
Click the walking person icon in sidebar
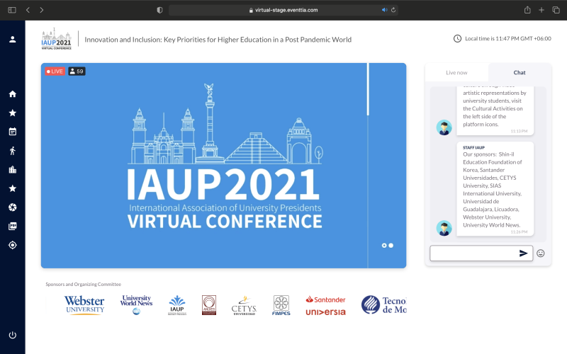pos(12,151)
